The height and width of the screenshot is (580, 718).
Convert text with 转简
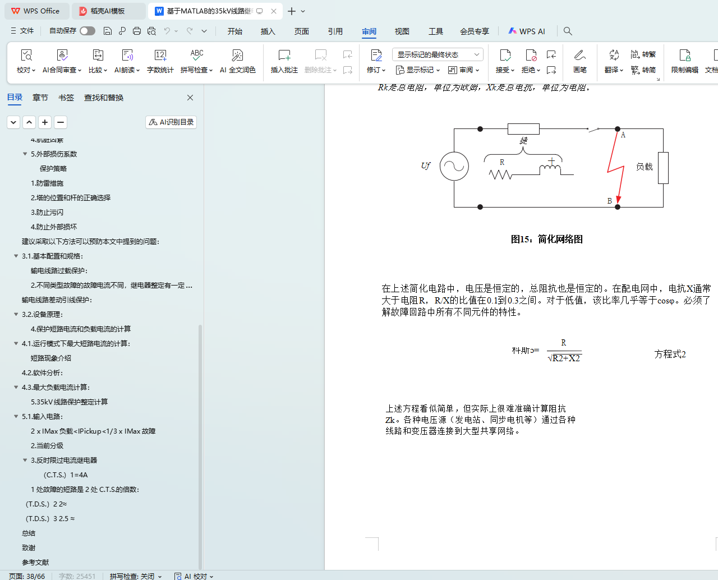(x=643, y=70)
